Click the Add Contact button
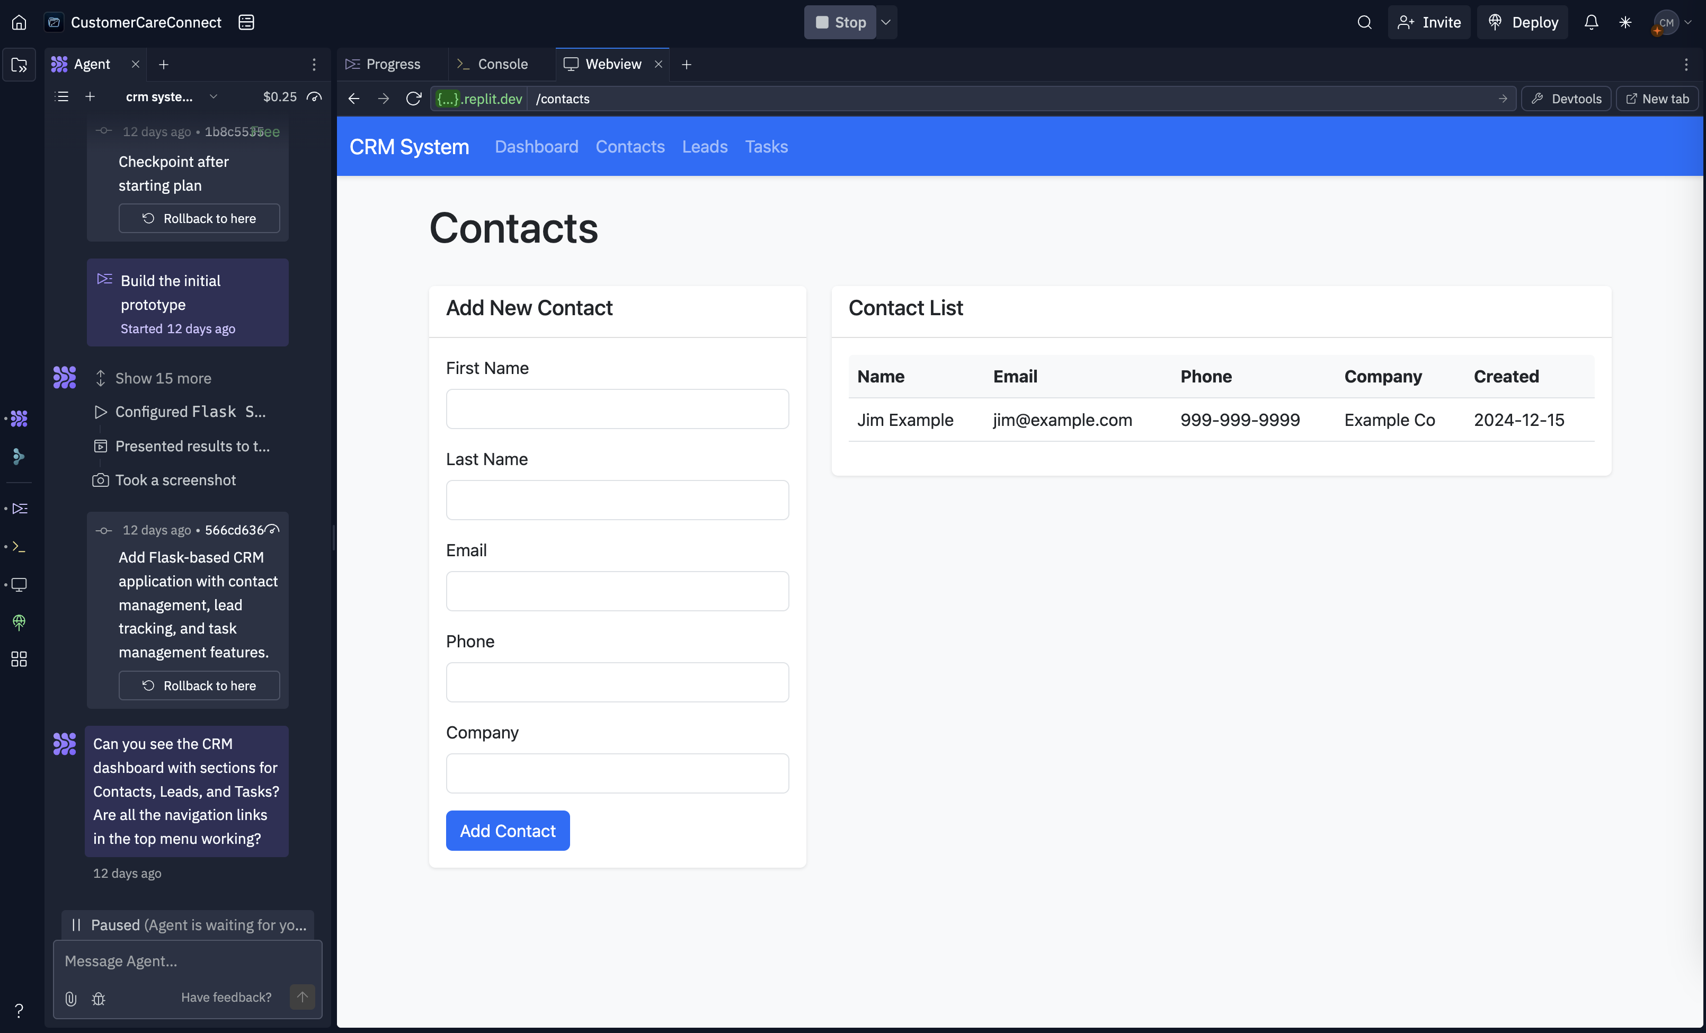 [508, 830]
